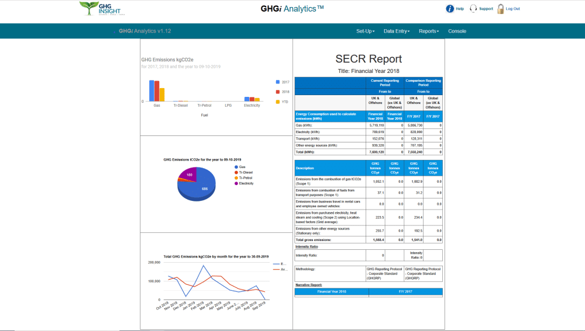
Task: Click the Financial Year 2018 narrative header
Action: [332, 291]
